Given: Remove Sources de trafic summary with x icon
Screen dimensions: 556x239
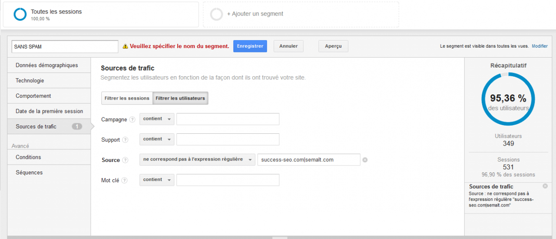Looking at the screenshot, I should coord(545,186).
